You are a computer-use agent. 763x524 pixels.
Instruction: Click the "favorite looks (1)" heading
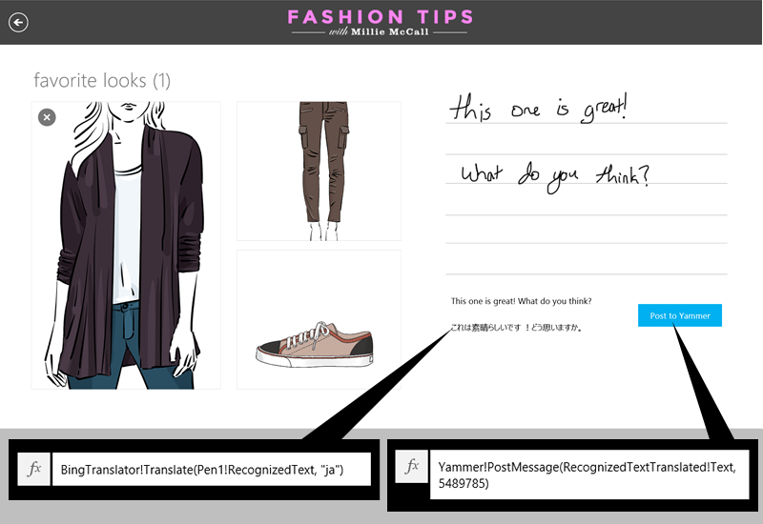click(102, 81)
